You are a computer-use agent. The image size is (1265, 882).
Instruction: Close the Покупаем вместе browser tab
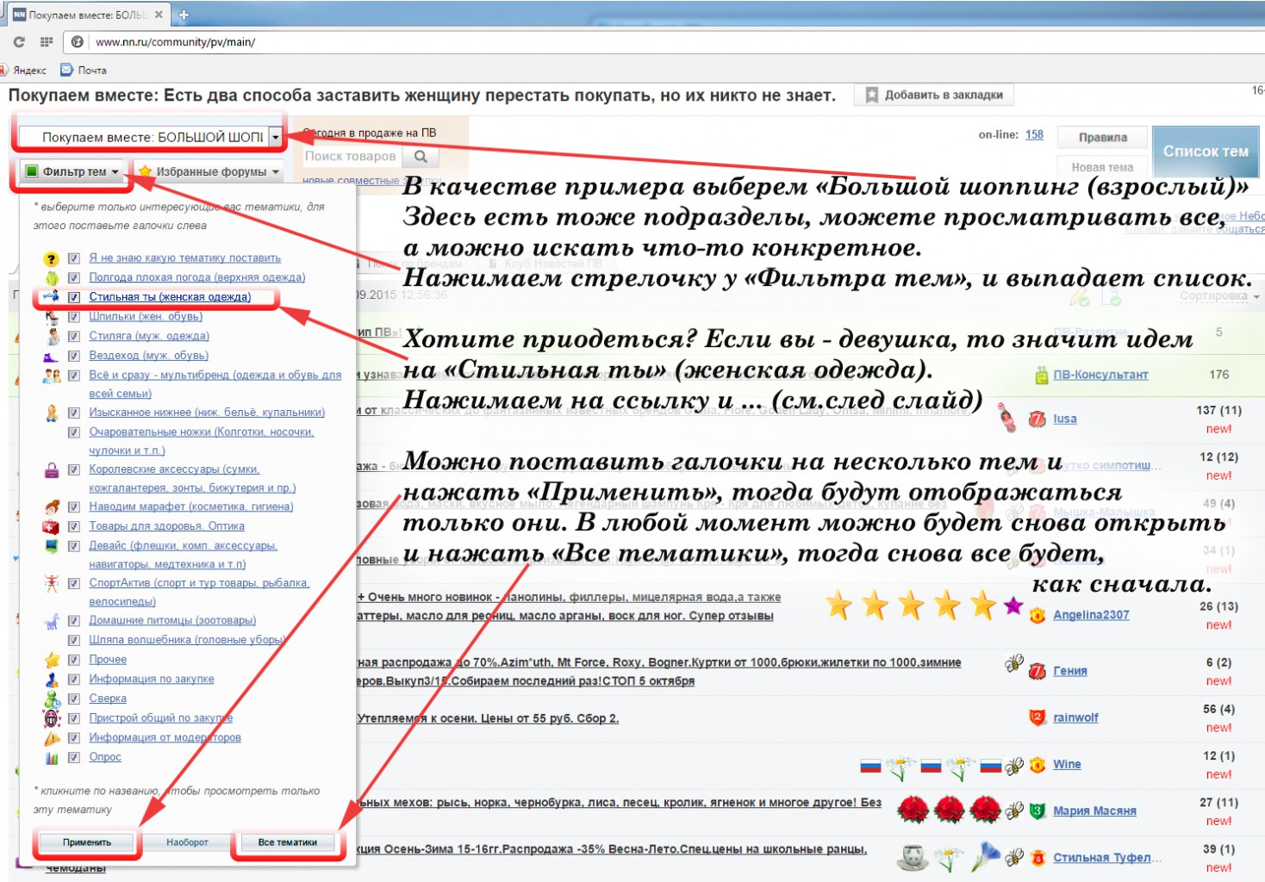click(x=159, y=15)
